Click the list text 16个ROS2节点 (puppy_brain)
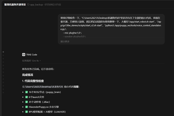The height and width of the screenshot is (116, 174). (x=45, y=92)
